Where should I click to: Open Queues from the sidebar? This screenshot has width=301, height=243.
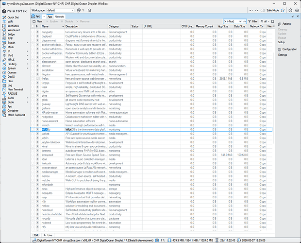click(12, 72)
